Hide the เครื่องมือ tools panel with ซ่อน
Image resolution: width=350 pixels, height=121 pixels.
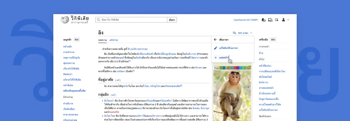coord(273,40)
